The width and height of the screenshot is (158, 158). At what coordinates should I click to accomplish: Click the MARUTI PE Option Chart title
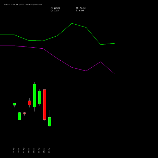23,5
